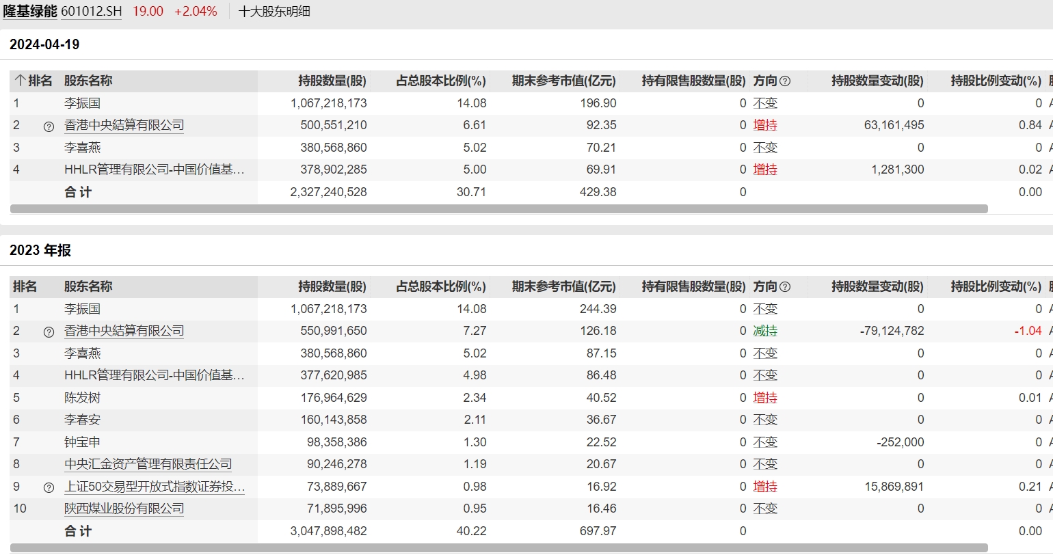The height and width of the screenshot is (555, 1053).
Task: Select 李春安 shareholder name
Action: tap(82, 420)
